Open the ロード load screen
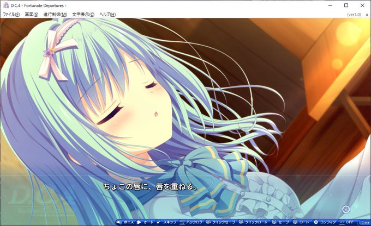371x226 pixels. pyautogui.click(x=301, y=222)
